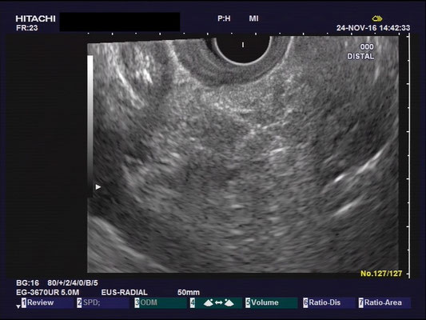
Task: Click the grayscale bar arrow marker
Action: (98, 187)
